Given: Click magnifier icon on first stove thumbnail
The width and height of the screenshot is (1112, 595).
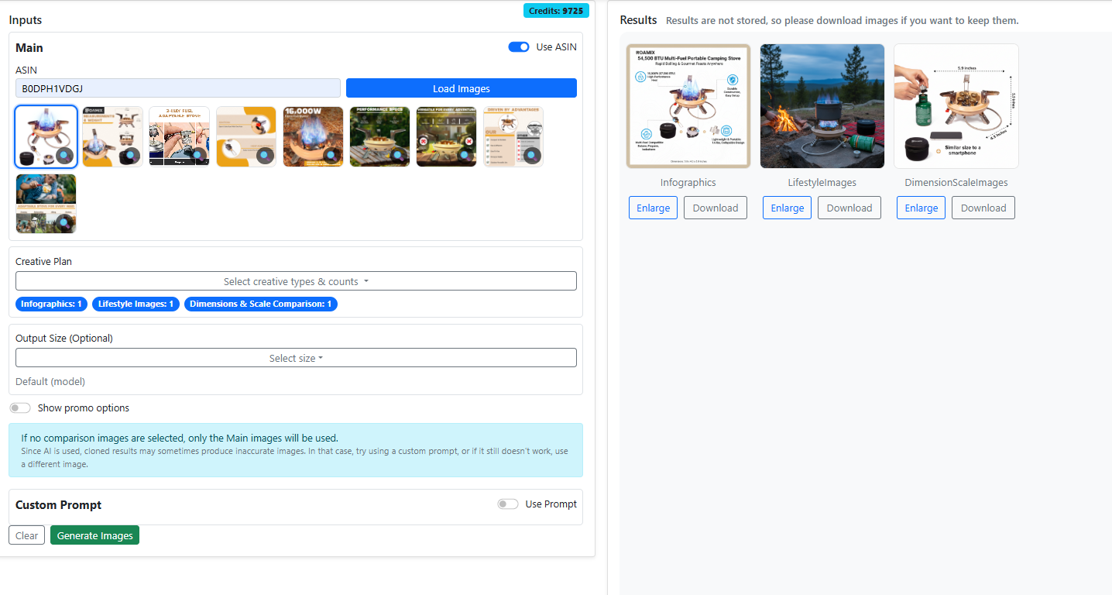Looking at the screenshot, I should click(x=65, y=155).
